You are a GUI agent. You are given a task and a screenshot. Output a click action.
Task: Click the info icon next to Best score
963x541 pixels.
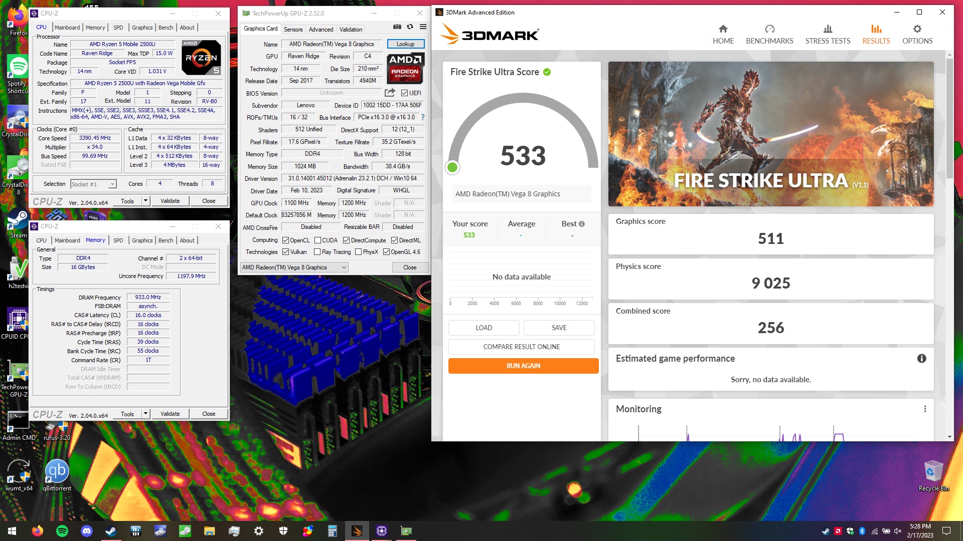point(581,224)
